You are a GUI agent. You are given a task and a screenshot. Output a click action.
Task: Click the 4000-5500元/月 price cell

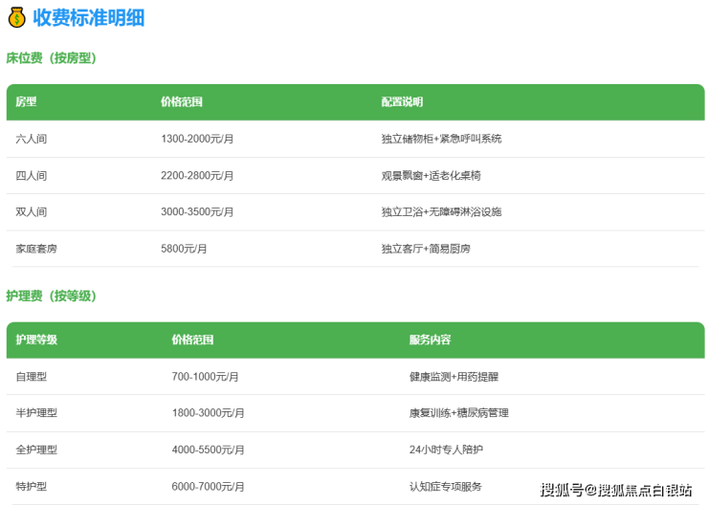(x=208, y=450)
